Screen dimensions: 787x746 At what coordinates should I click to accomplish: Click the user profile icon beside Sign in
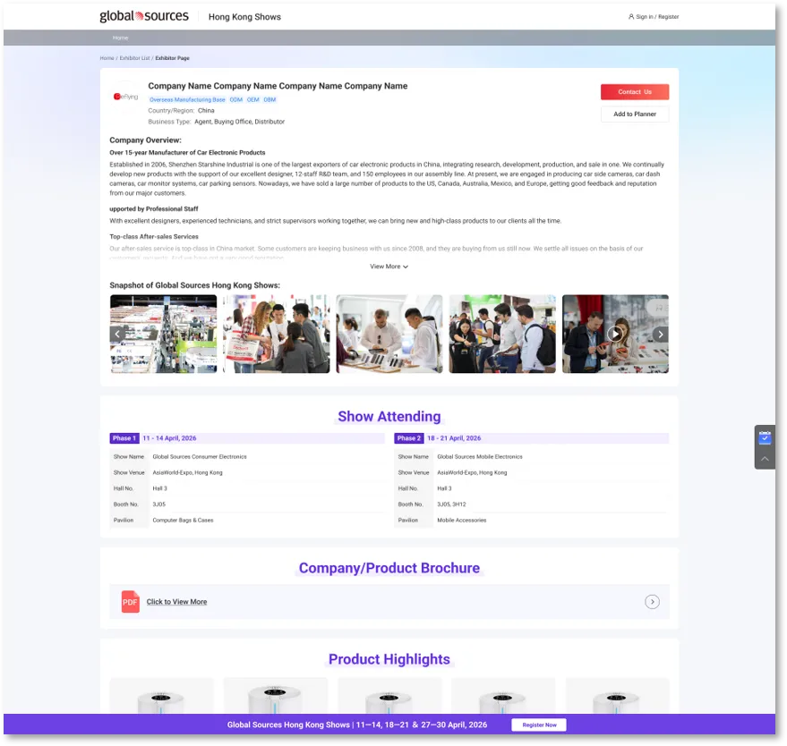point(631,16)
